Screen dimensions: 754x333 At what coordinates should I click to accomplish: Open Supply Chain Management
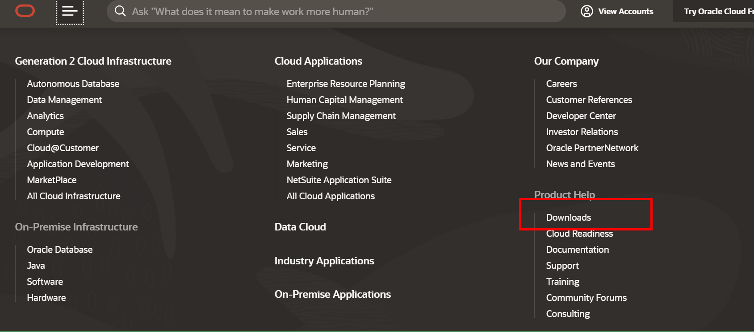[341, 116]
